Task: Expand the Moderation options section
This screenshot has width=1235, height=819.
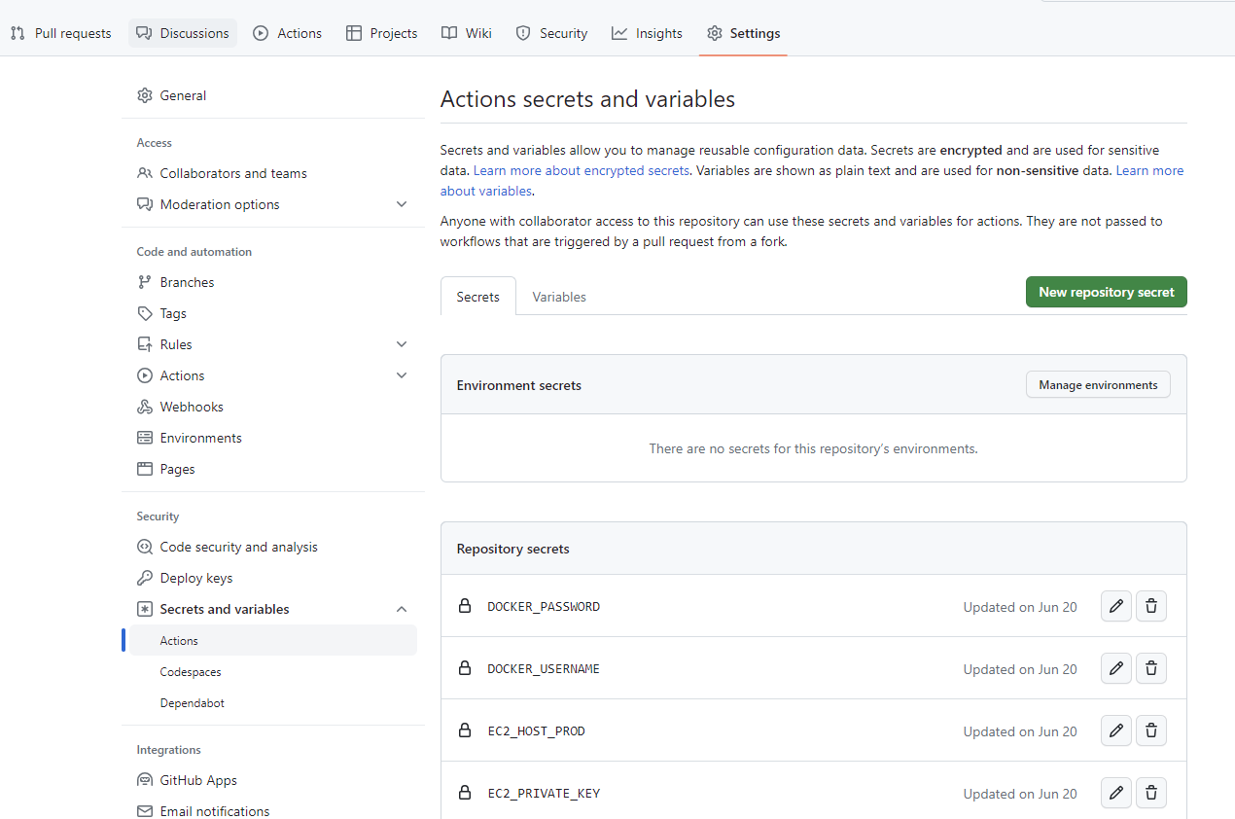Action: pos(402,204)
